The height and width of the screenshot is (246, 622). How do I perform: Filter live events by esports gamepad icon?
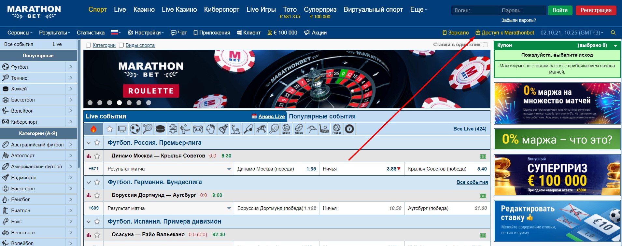pyautogui.click(x=198, y=129)
